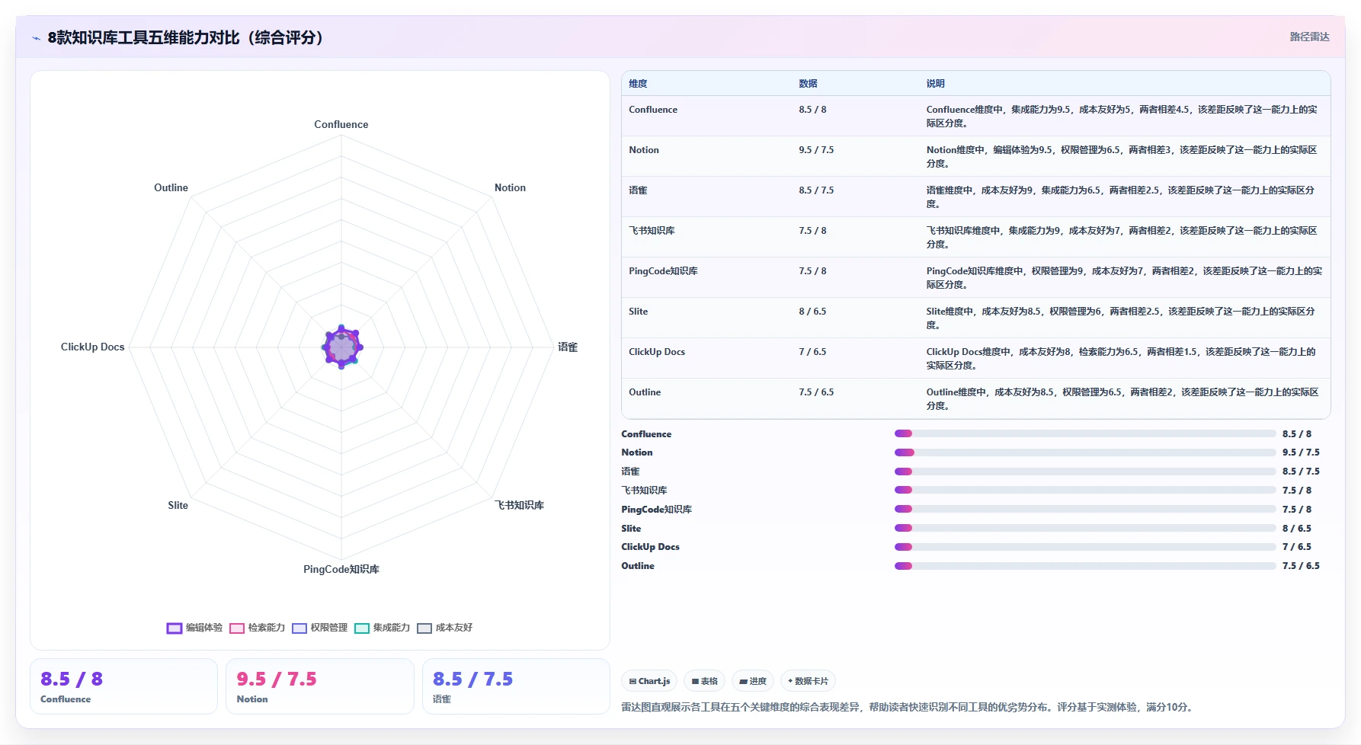Click the 数据 column header
1361x745 pixels.
[808, 84]
